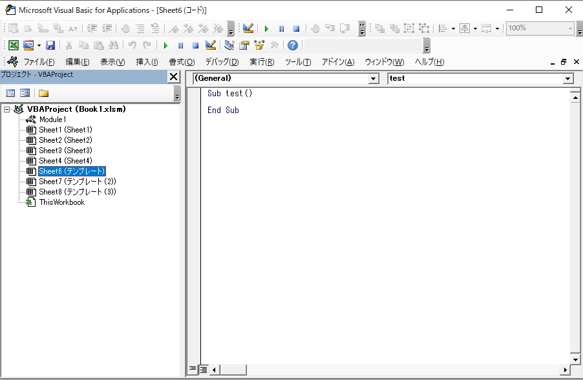Open the Center Horizontally dropdown arrow
The height and width of the screenshot is (380, 583).
pos(475,28)
